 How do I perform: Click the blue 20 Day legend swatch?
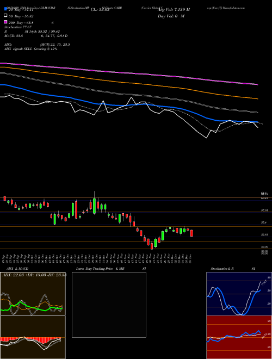pyautogui.click(x=5, y=9)
